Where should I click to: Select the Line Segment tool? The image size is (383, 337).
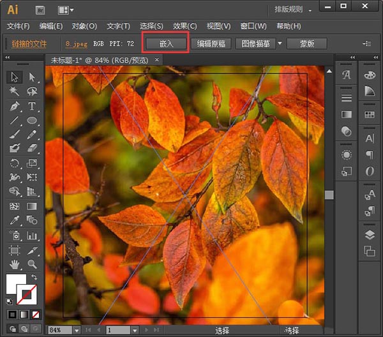(15, 121)
